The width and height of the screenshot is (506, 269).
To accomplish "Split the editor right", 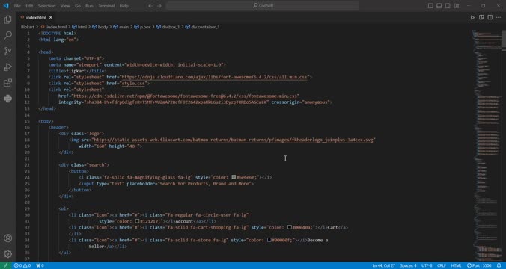I will click(490, 17).
